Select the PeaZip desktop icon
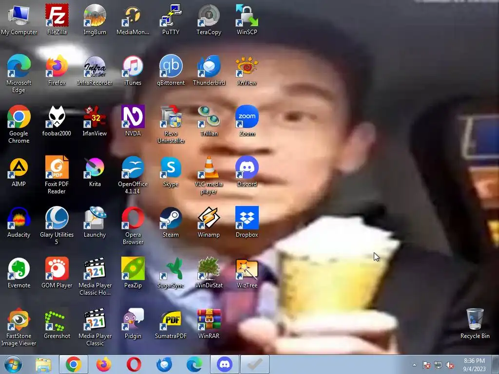 133,273
